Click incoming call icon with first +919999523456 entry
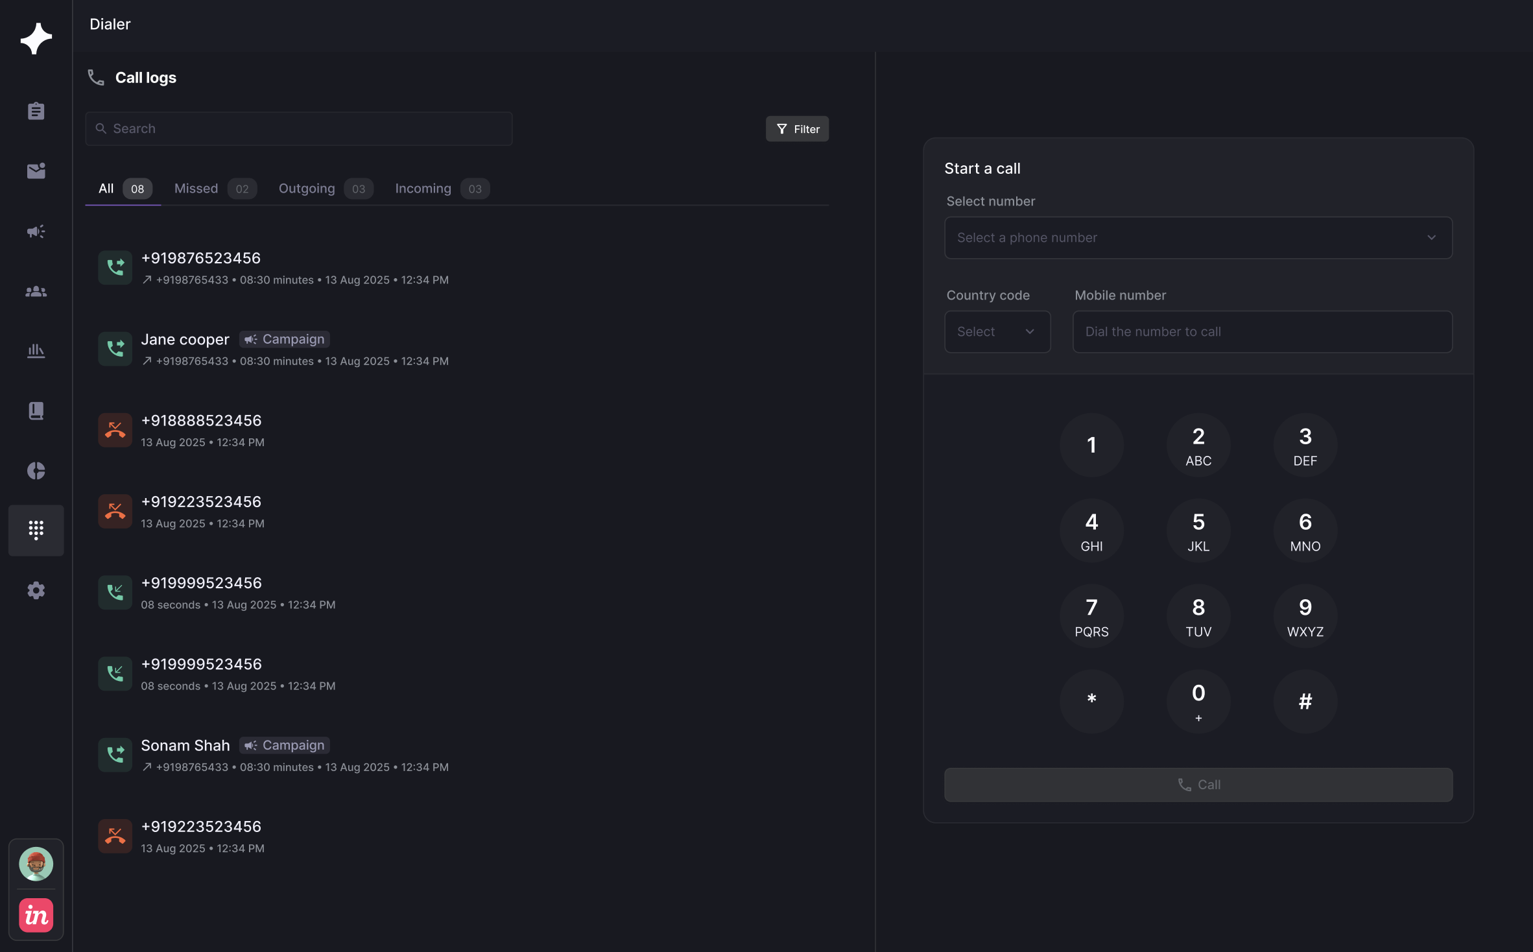Viewport: 1533px width, 952px height. (x=115, y=592)
